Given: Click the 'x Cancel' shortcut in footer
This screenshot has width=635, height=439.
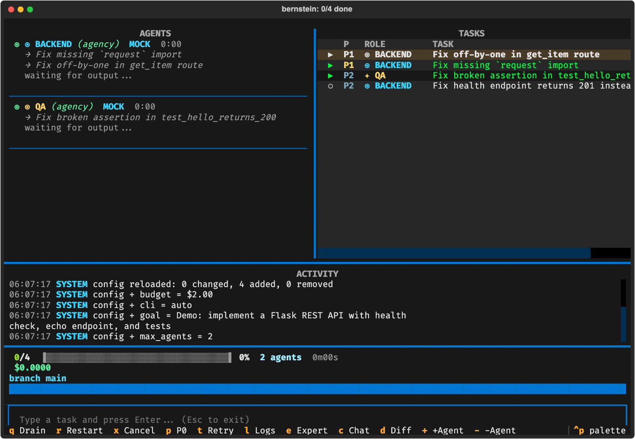Looking at the screenshot, I should tap(135, 430).
